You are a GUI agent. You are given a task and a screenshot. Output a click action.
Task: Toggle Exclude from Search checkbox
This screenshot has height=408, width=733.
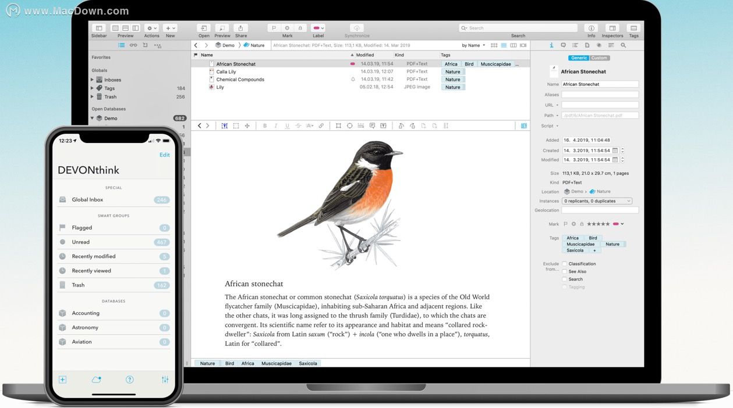[x=564, y=279]
